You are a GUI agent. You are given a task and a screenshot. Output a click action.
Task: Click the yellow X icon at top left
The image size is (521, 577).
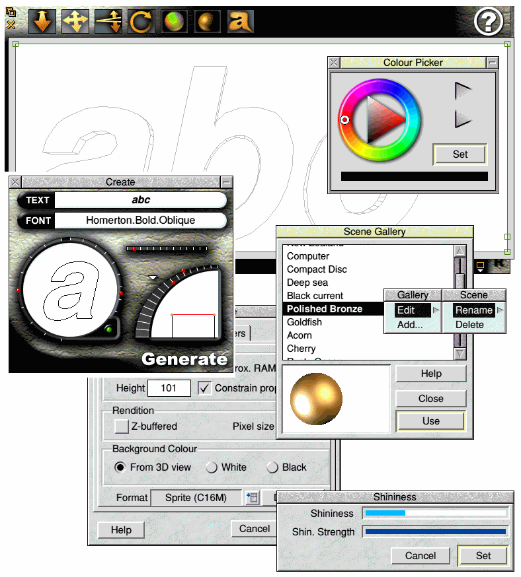coord(11,25)
